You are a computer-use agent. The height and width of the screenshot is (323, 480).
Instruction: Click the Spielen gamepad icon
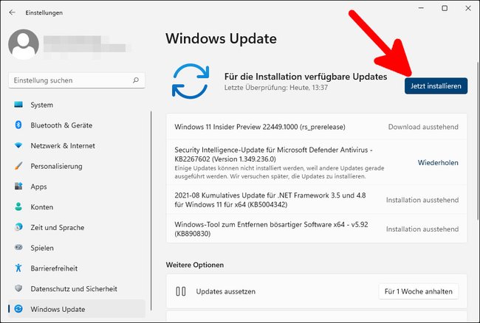(18, 248)
